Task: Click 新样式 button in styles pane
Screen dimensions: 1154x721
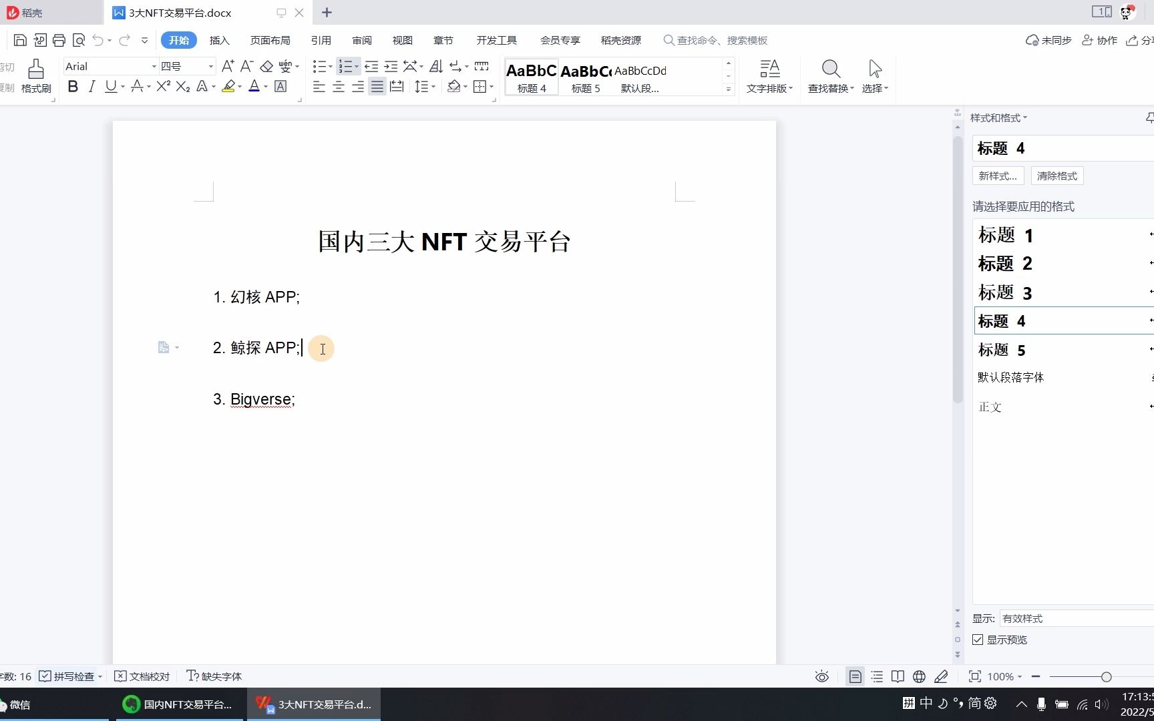Action: tap(998, 176)
